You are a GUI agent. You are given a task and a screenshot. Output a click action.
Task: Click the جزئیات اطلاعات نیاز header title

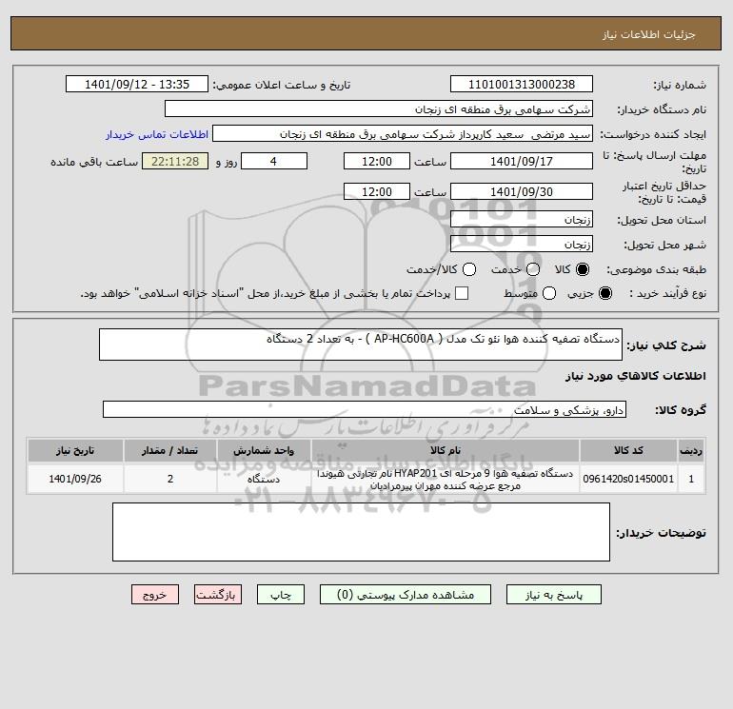coord(649,34)
